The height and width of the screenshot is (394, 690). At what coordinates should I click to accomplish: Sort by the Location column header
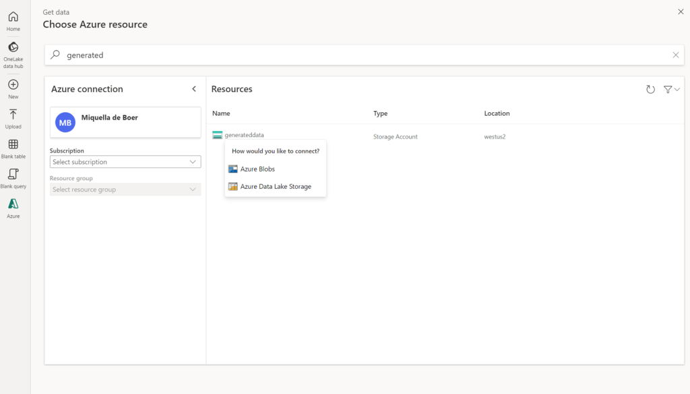tap(497, 114)
